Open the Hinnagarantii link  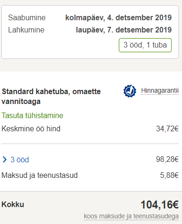click(160, 91)
